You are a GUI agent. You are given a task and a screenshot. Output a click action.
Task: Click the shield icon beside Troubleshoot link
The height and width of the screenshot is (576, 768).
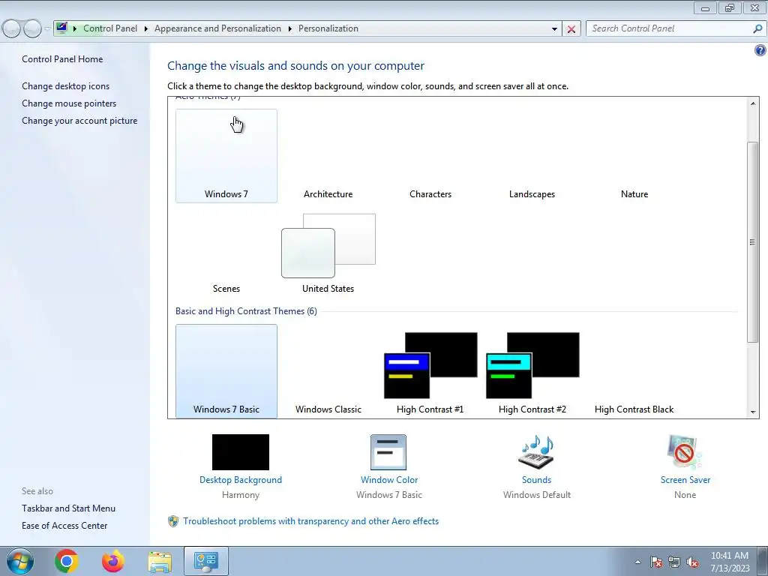[173, 521]
